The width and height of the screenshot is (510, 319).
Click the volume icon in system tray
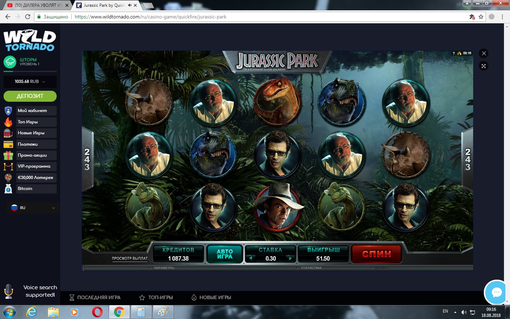[x=464, y=312]
